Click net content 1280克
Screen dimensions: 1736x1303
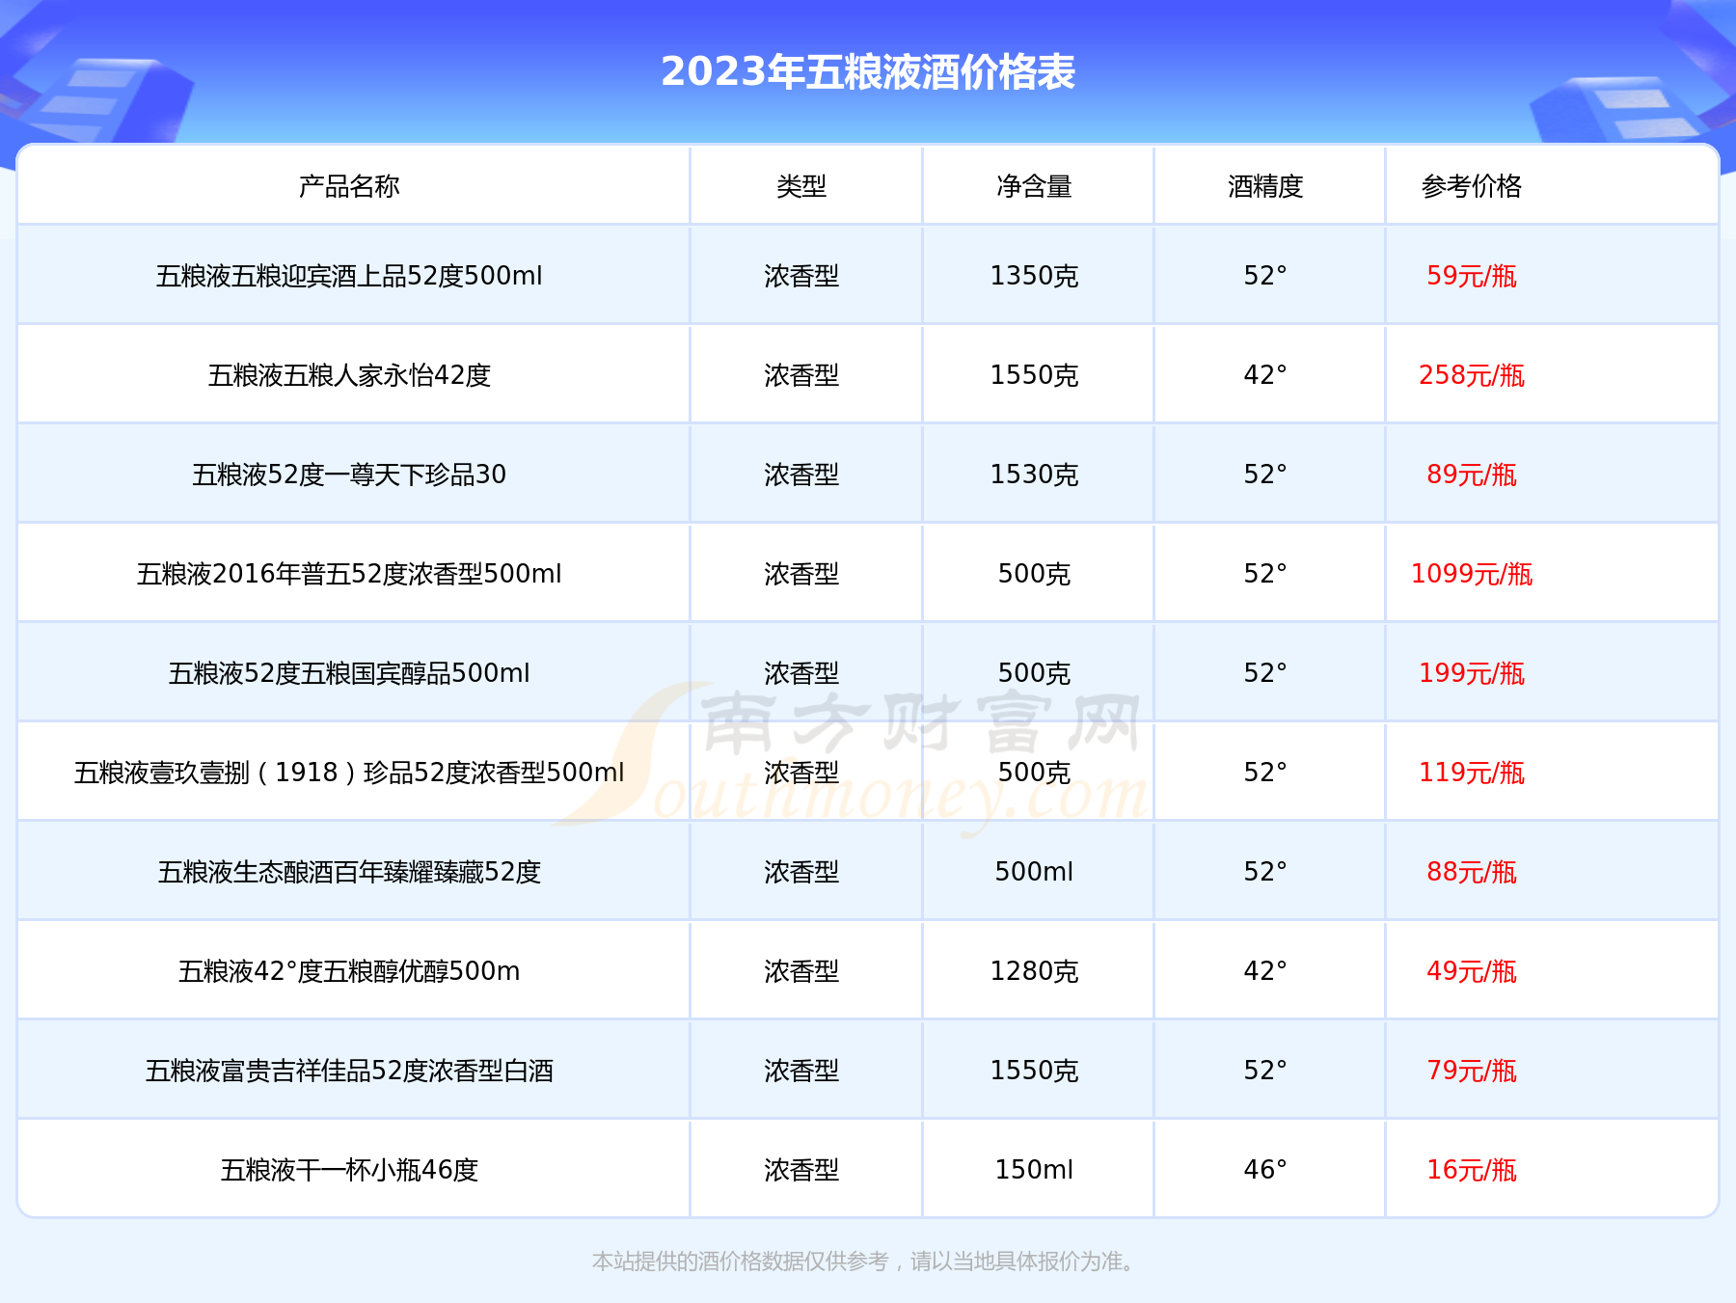[x=1034, y=971]
